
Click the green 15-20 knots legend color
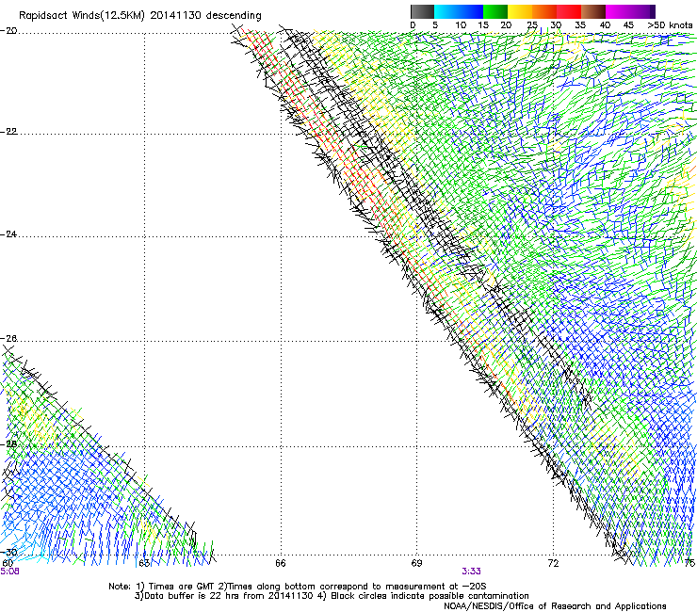495,11
